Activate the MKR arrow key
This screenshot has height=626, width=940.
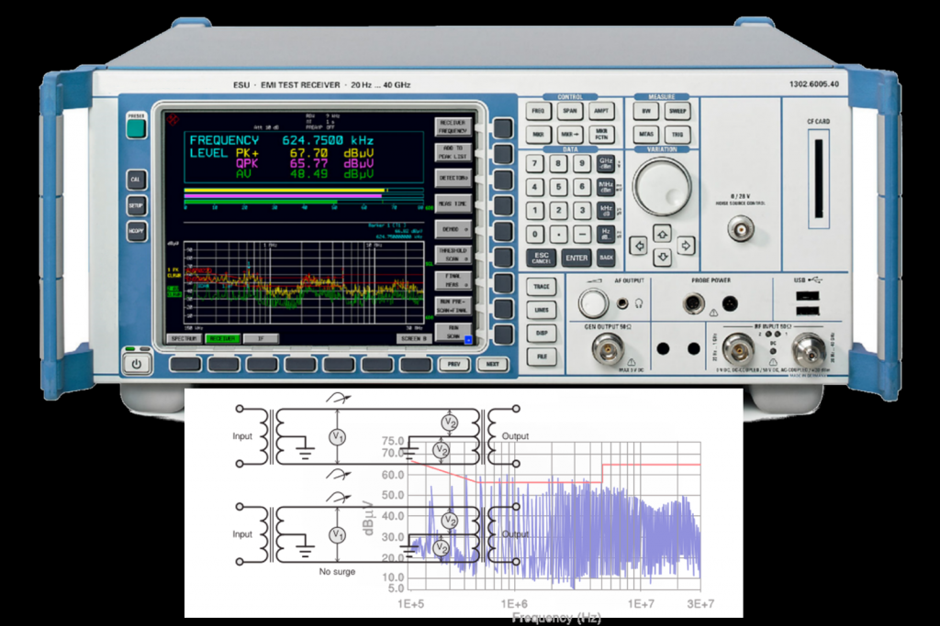click(569, 135)
